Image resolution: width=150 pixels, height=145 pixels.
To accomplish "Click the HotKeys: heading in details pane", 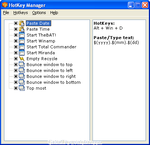I will [104, 23].
